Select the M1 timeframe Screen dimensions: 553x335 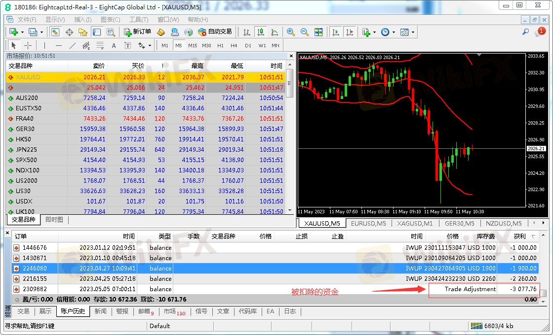pyautogui.click(x=165, y=45)
